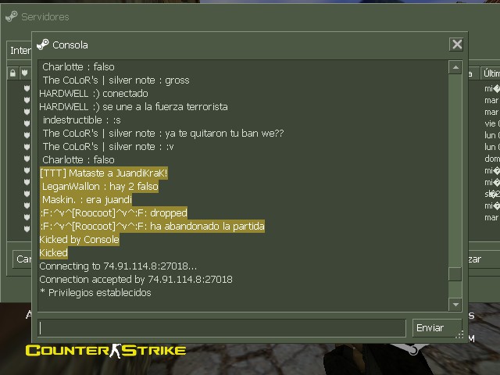Switch to the Internet tab
Screen dimensions: 500x375
(x=20, y=50)
